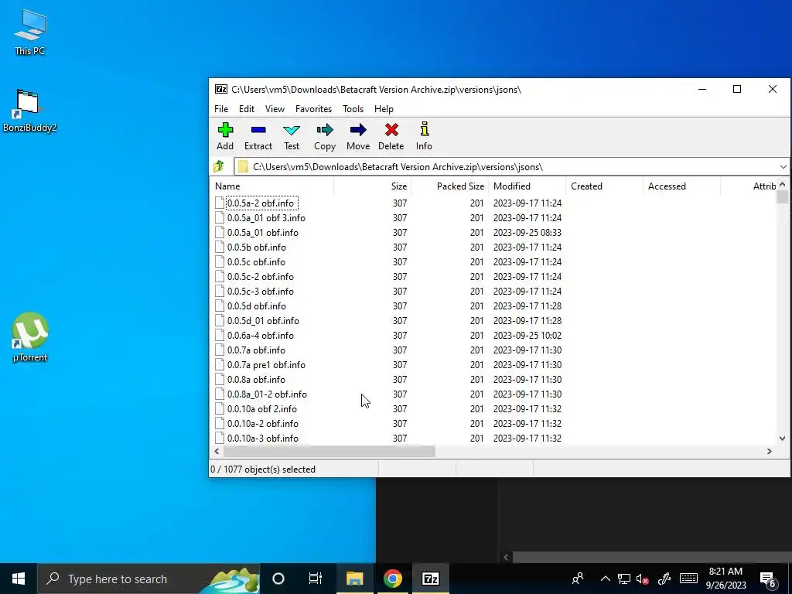Select file 0.0.7a pre1 obf.info
The image size is (792, 594).
[x=266, y=364]
